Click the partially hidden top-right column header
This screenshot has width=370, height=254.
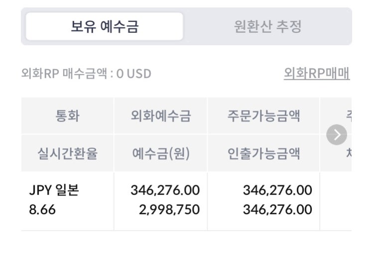(x=348, y=117)
